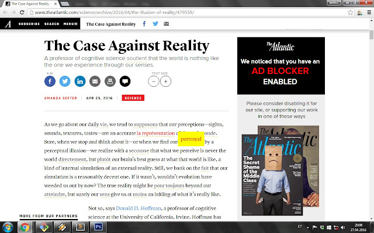This screenshot has width=374, height=233.
Task: Open Photoshop from the taskbar
Action: coord(98,227)
